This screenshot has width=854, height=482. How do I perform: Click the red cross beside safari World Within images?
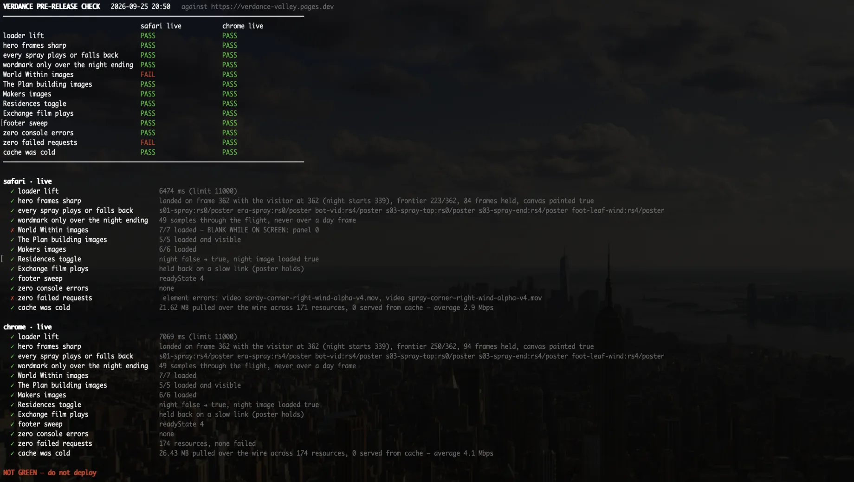pyautogui.click(x=12, y=230)
